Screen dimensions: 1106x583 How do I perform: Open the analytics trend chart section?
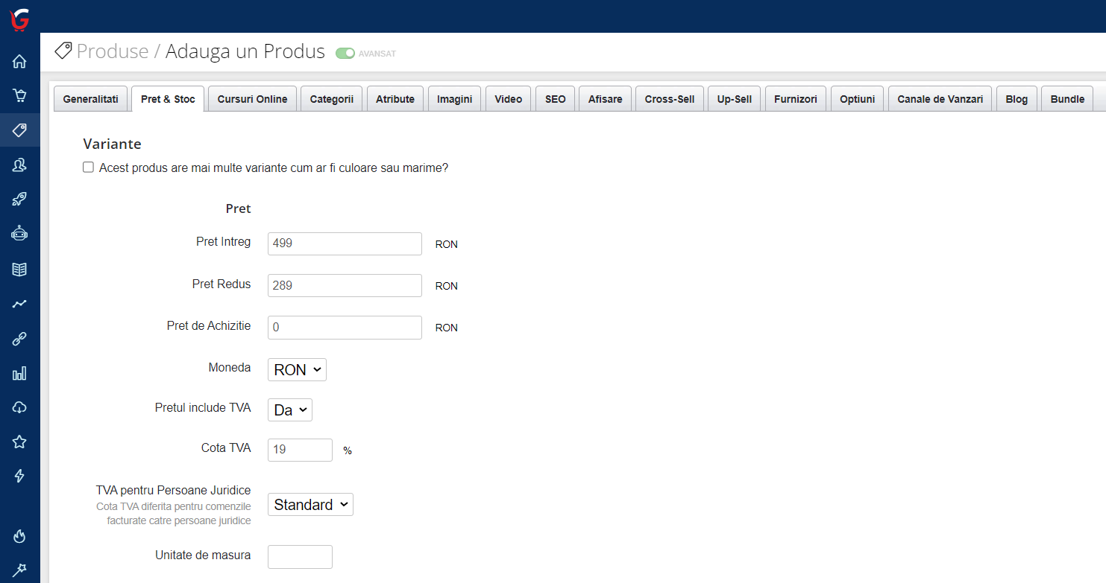point(19,303)
